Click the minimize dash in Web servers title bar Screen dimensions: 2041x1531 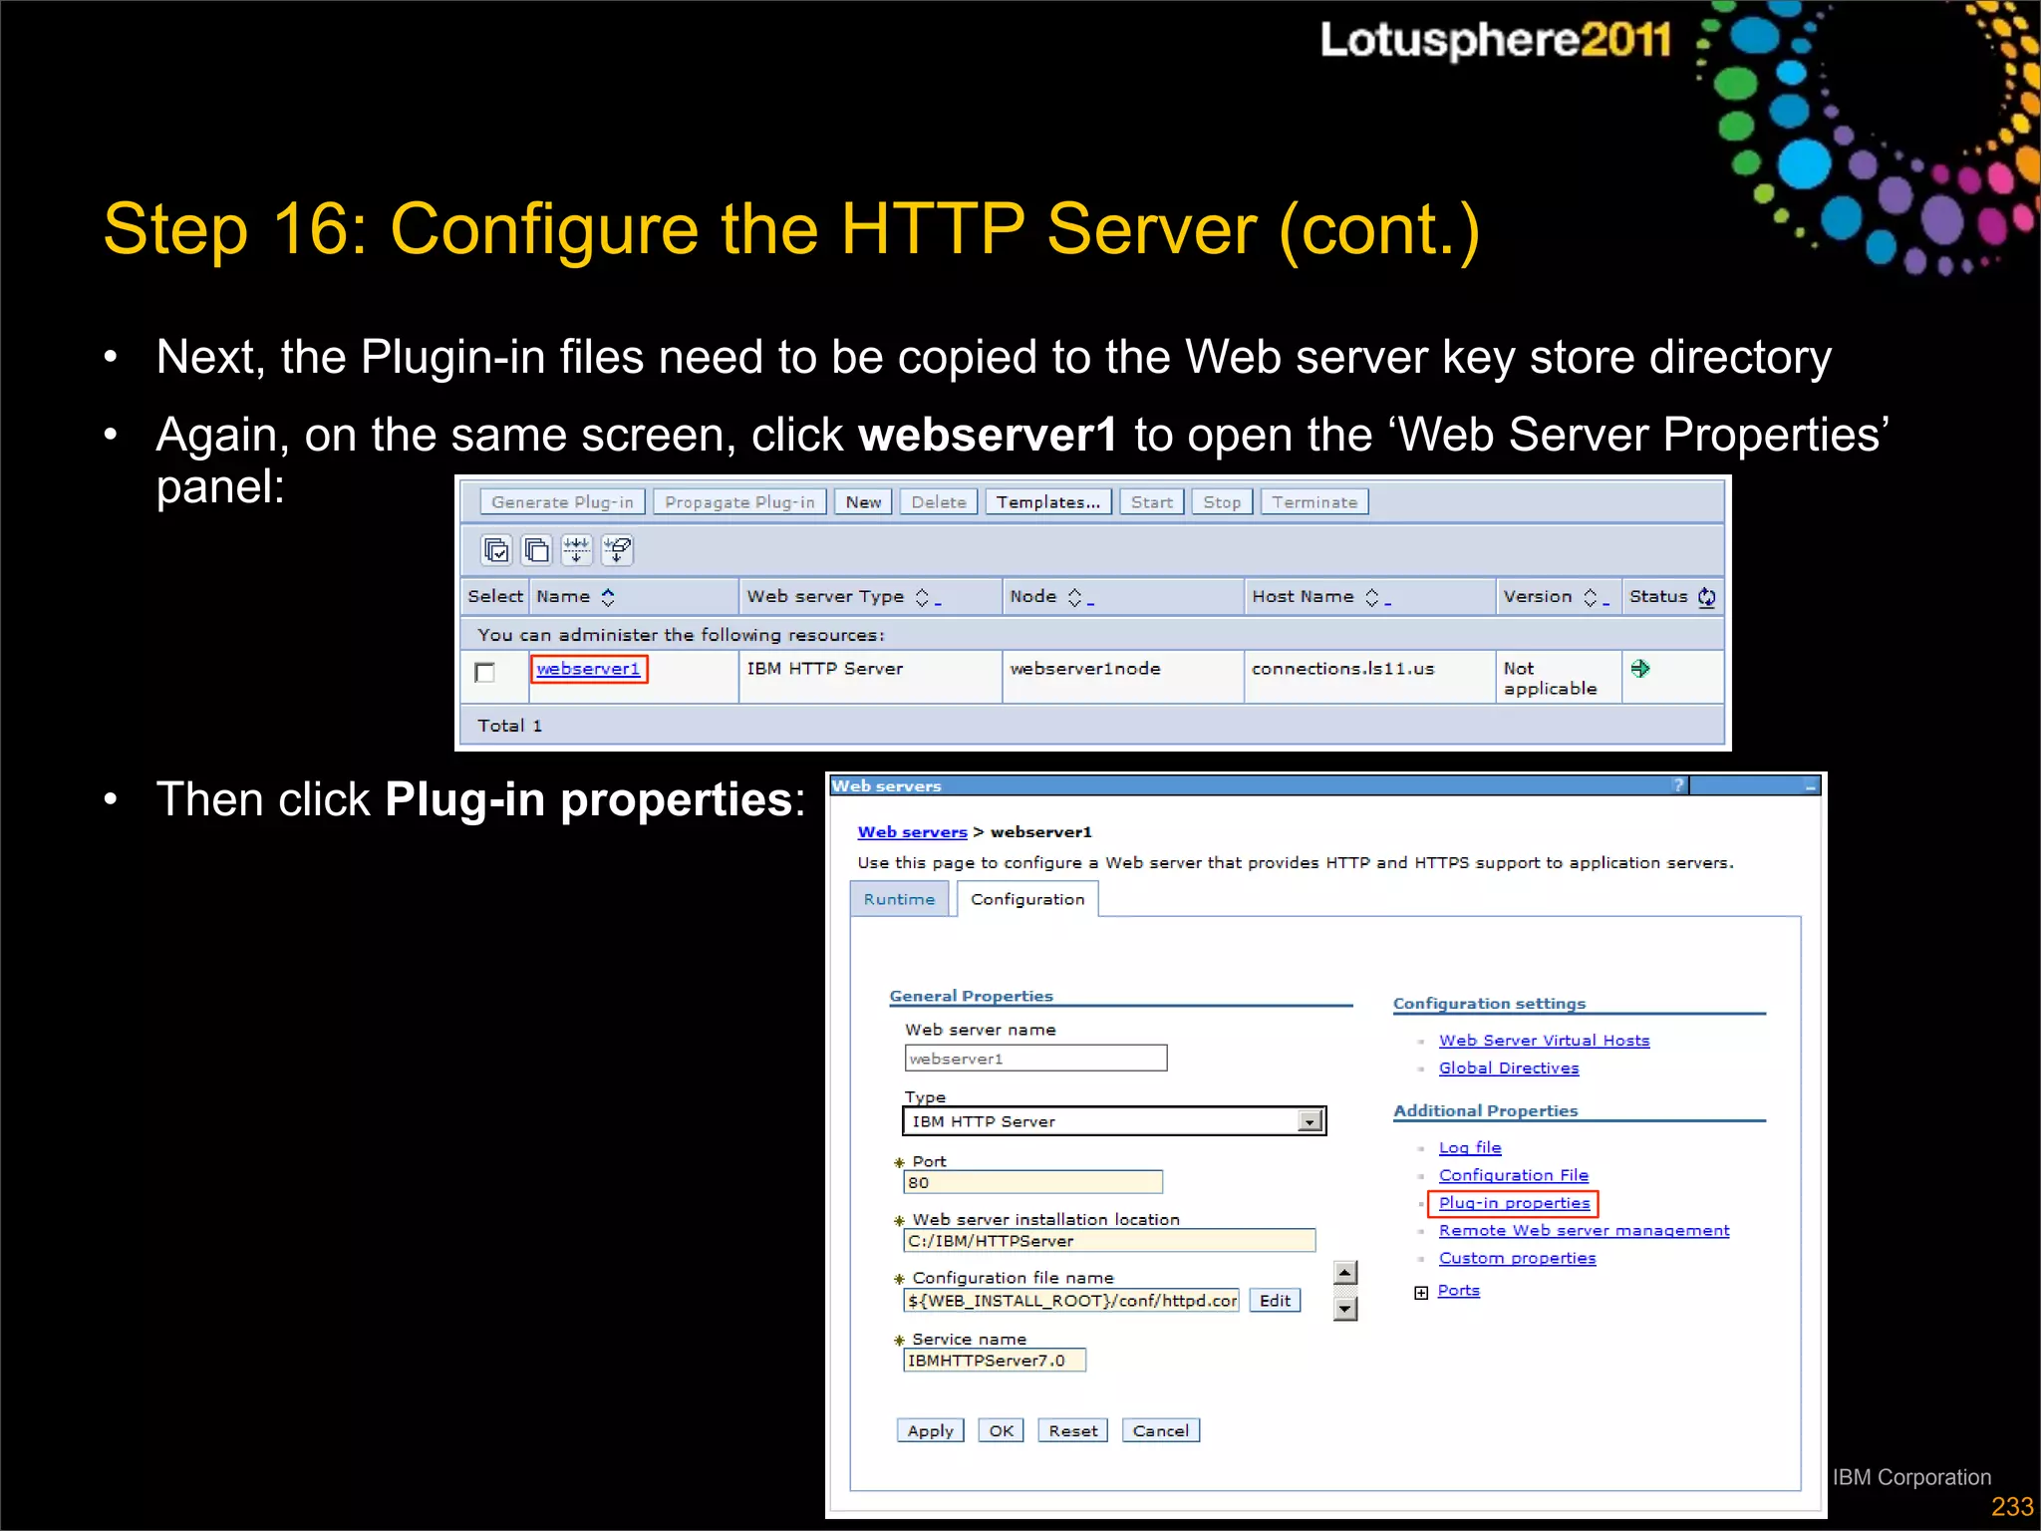click(1811, 786)
